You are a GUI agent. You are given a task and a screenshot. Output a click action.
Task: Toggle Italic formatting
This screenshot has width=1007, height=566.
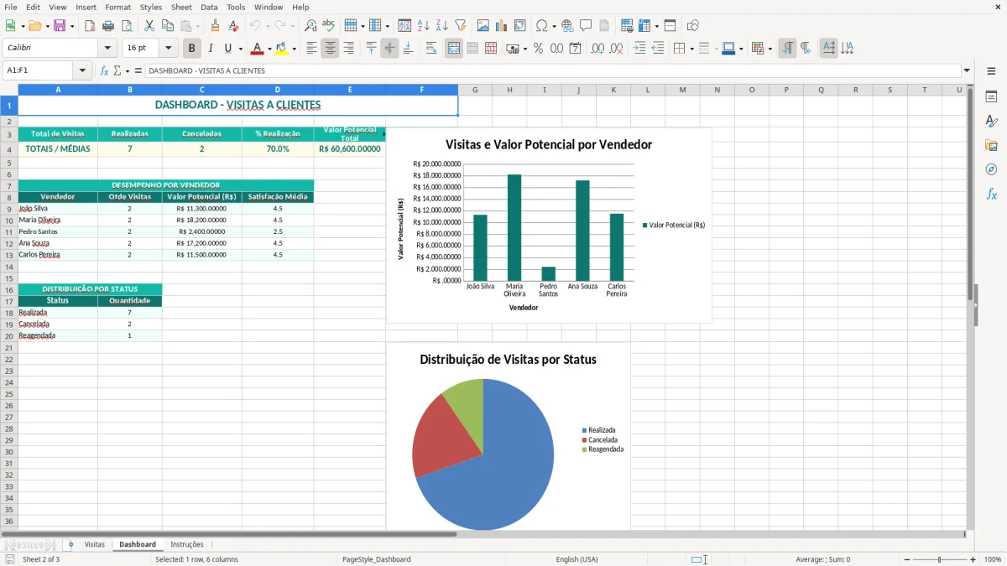pyautogui.click(x=210, y=49)
